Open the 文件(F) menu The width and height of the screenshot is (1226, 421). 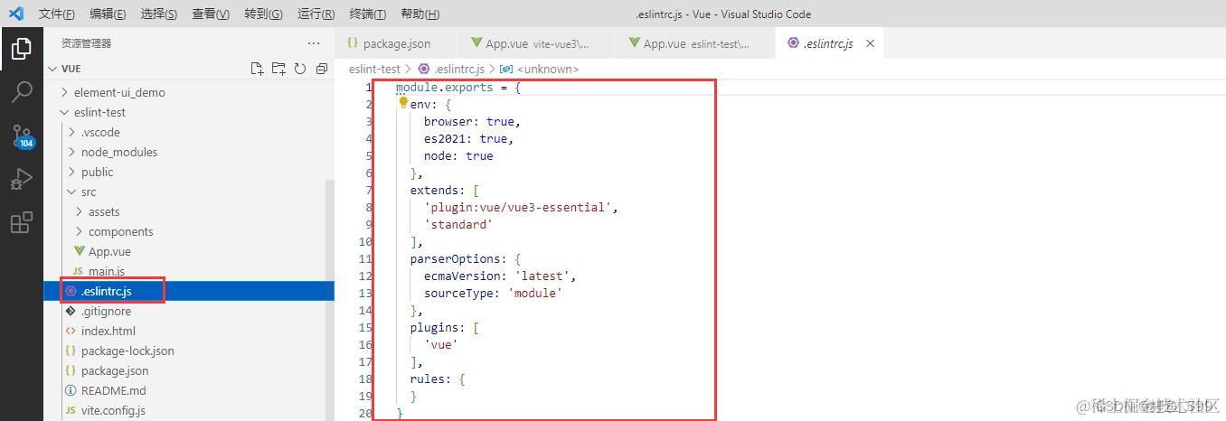[57, 14]
